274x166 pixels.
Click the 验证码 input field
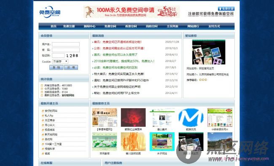click(58, 55)
